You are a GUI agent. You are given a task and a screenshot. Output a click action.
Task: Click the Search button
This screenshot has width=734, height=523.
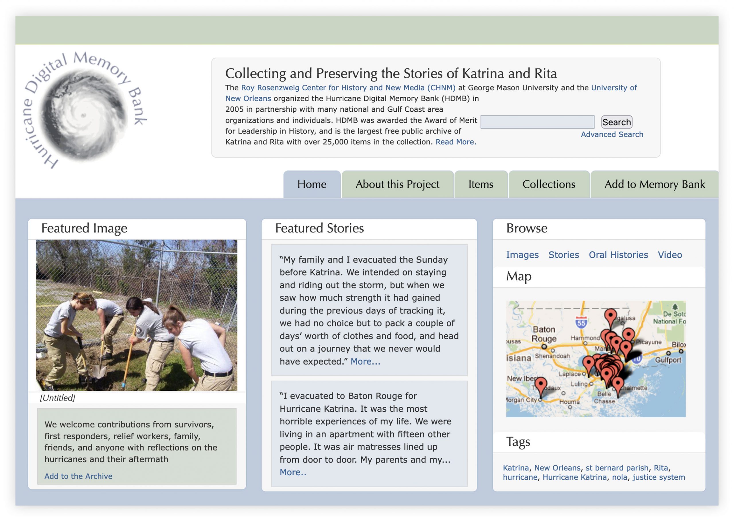tap(617, 122)
